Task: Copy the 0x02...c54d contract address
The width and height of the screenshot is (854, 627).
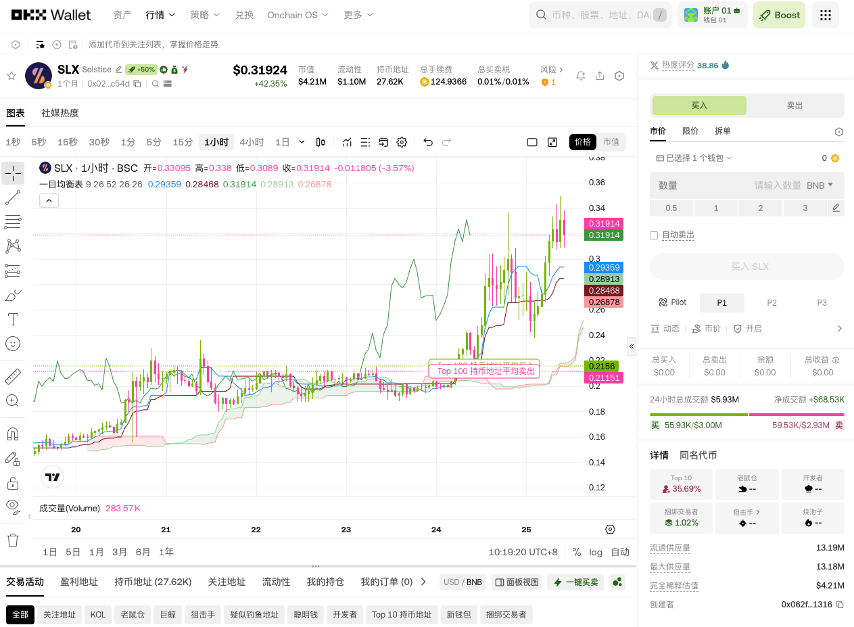Action: click(137, 84)
